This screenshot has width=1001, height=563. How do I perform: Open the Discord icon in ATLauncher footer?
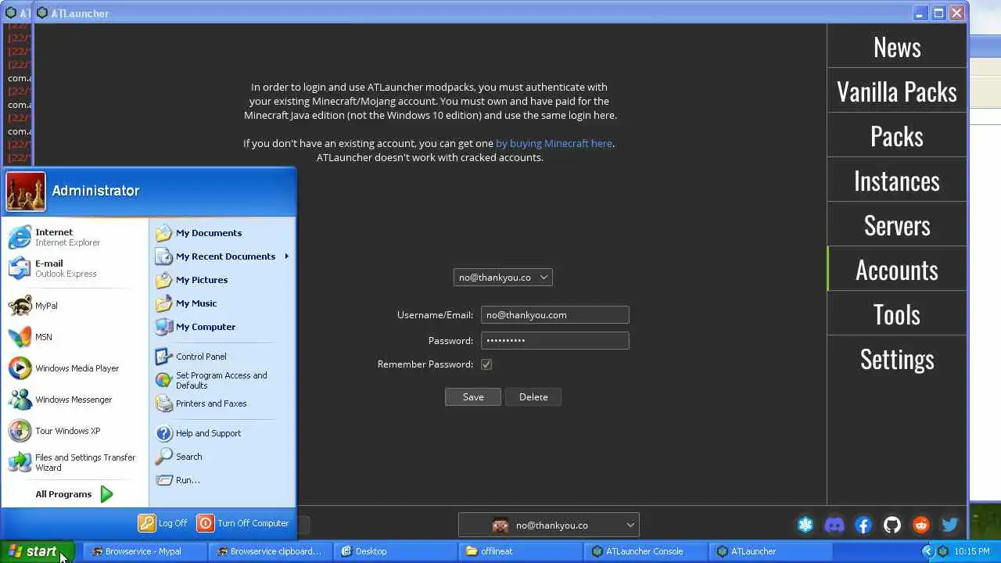(x=834, y=525)
